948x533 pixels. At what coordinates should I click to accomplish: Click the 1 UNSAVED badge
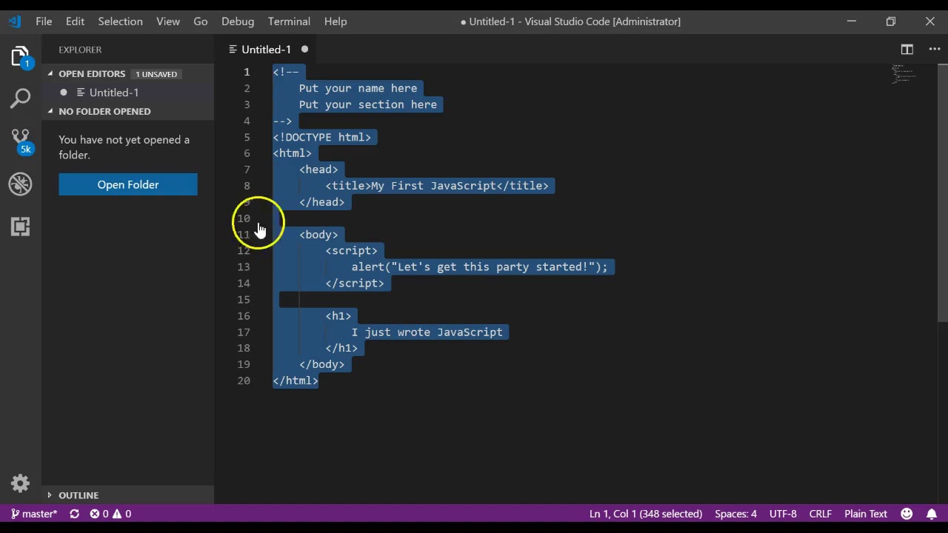tap(156, 74)
